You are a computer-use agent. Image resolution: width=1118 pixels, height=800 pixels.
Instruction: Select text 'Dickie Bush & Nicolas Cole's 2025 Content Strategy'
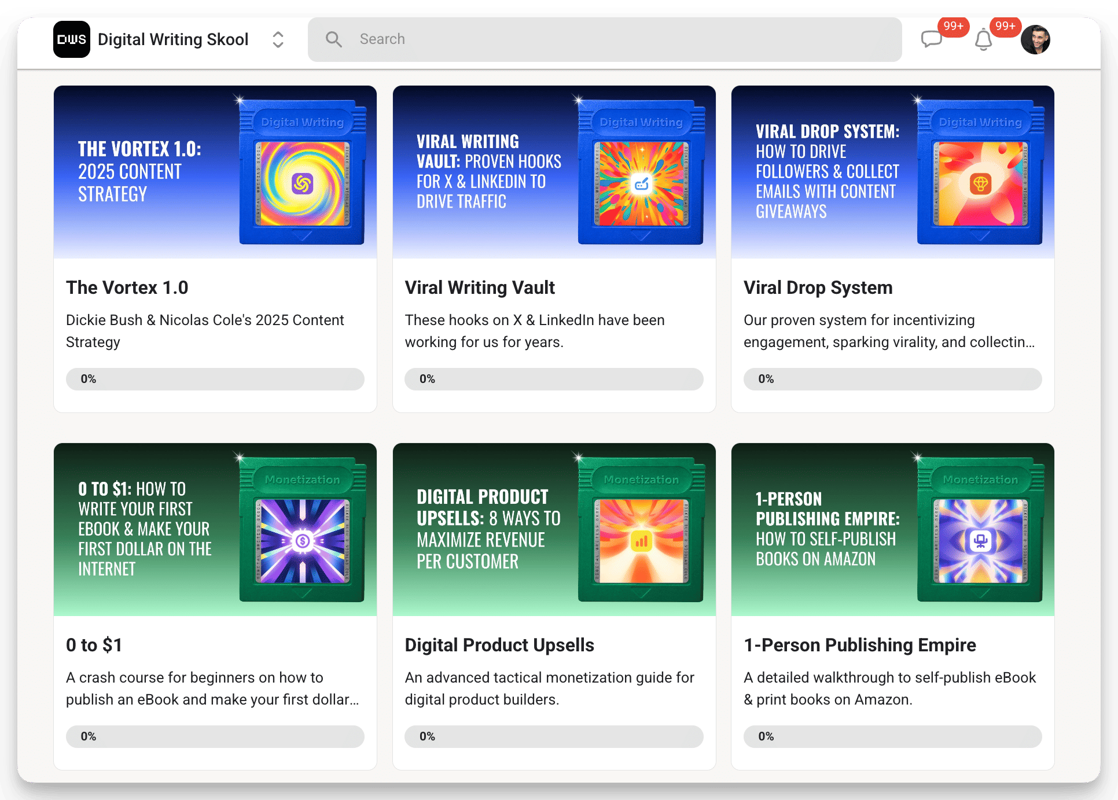[205, 331]
